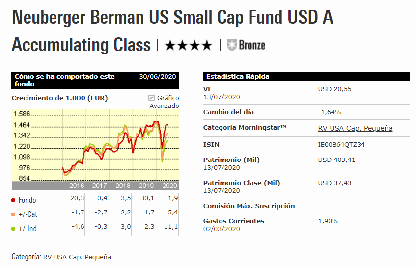Click the Categoría footer text below the table
The height and width of the screenshot is (266, 416).
(61, 257)
